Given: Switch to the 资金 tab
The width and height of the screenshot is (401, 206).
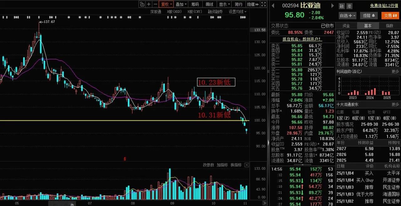Looking at the screenshot, I should [x=346, y=26].
